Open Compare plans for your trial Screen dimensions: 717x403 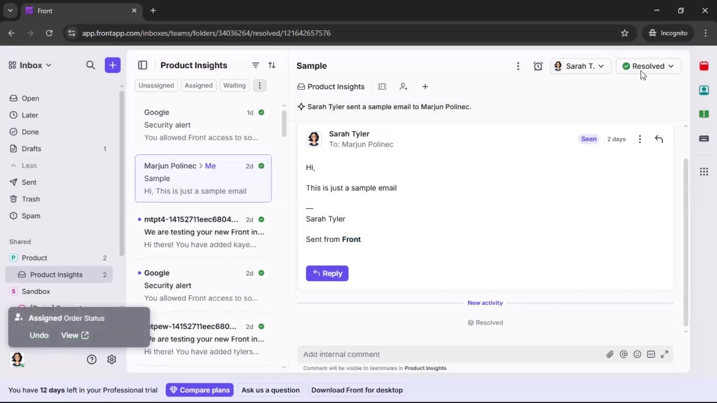199,390
